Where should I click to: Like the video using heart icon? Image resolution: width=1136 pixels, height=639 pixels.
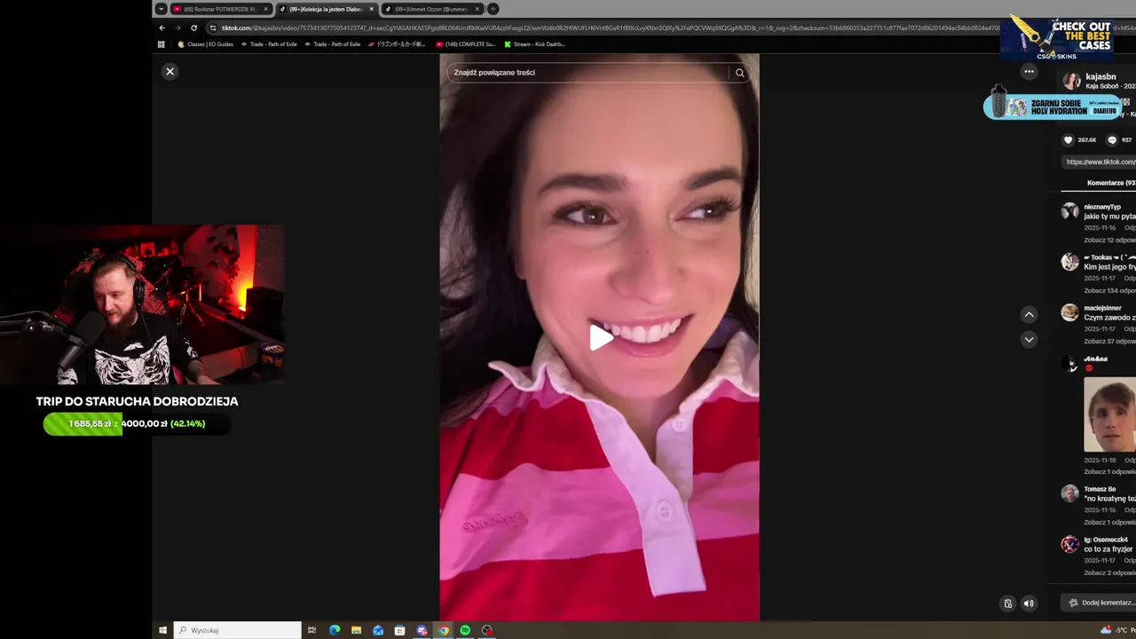pos(1069,139)
